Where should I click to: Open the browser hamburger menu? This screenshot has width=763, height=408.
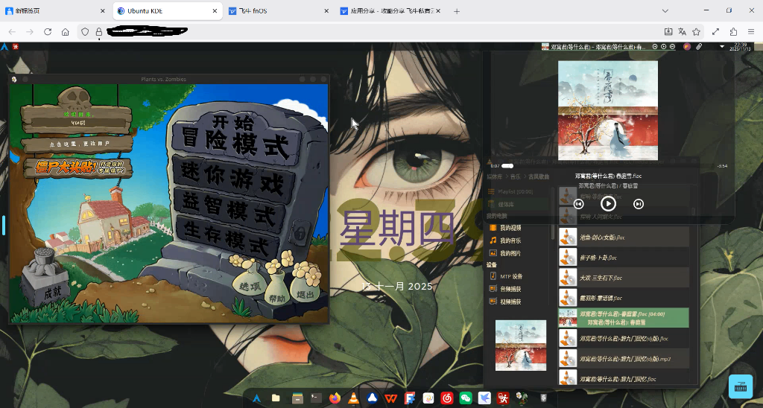[751, 31]
